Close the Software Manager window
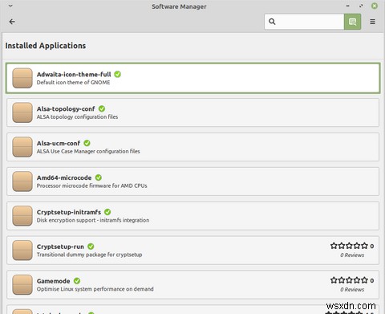Image resolution: width=385 pixels, height=314 pixels. 375,6
